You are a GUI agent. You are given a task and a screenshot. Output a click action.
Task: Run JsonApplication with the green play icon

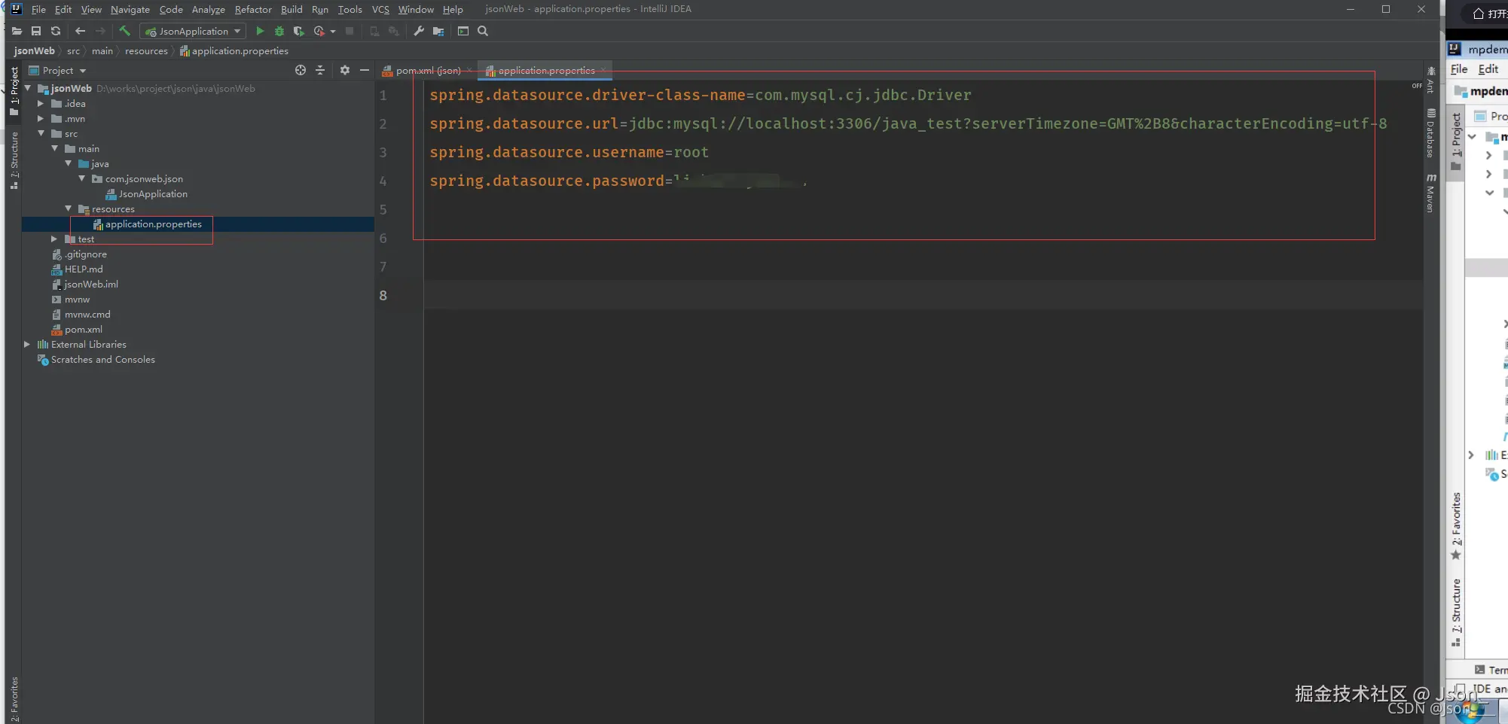pyautogui.click(x=260, y=31)
